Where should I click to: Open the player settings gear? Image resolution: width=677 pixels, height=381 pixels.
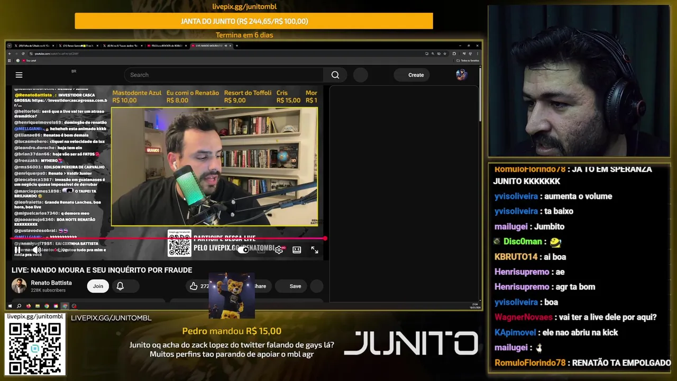(x=279, y=250)
